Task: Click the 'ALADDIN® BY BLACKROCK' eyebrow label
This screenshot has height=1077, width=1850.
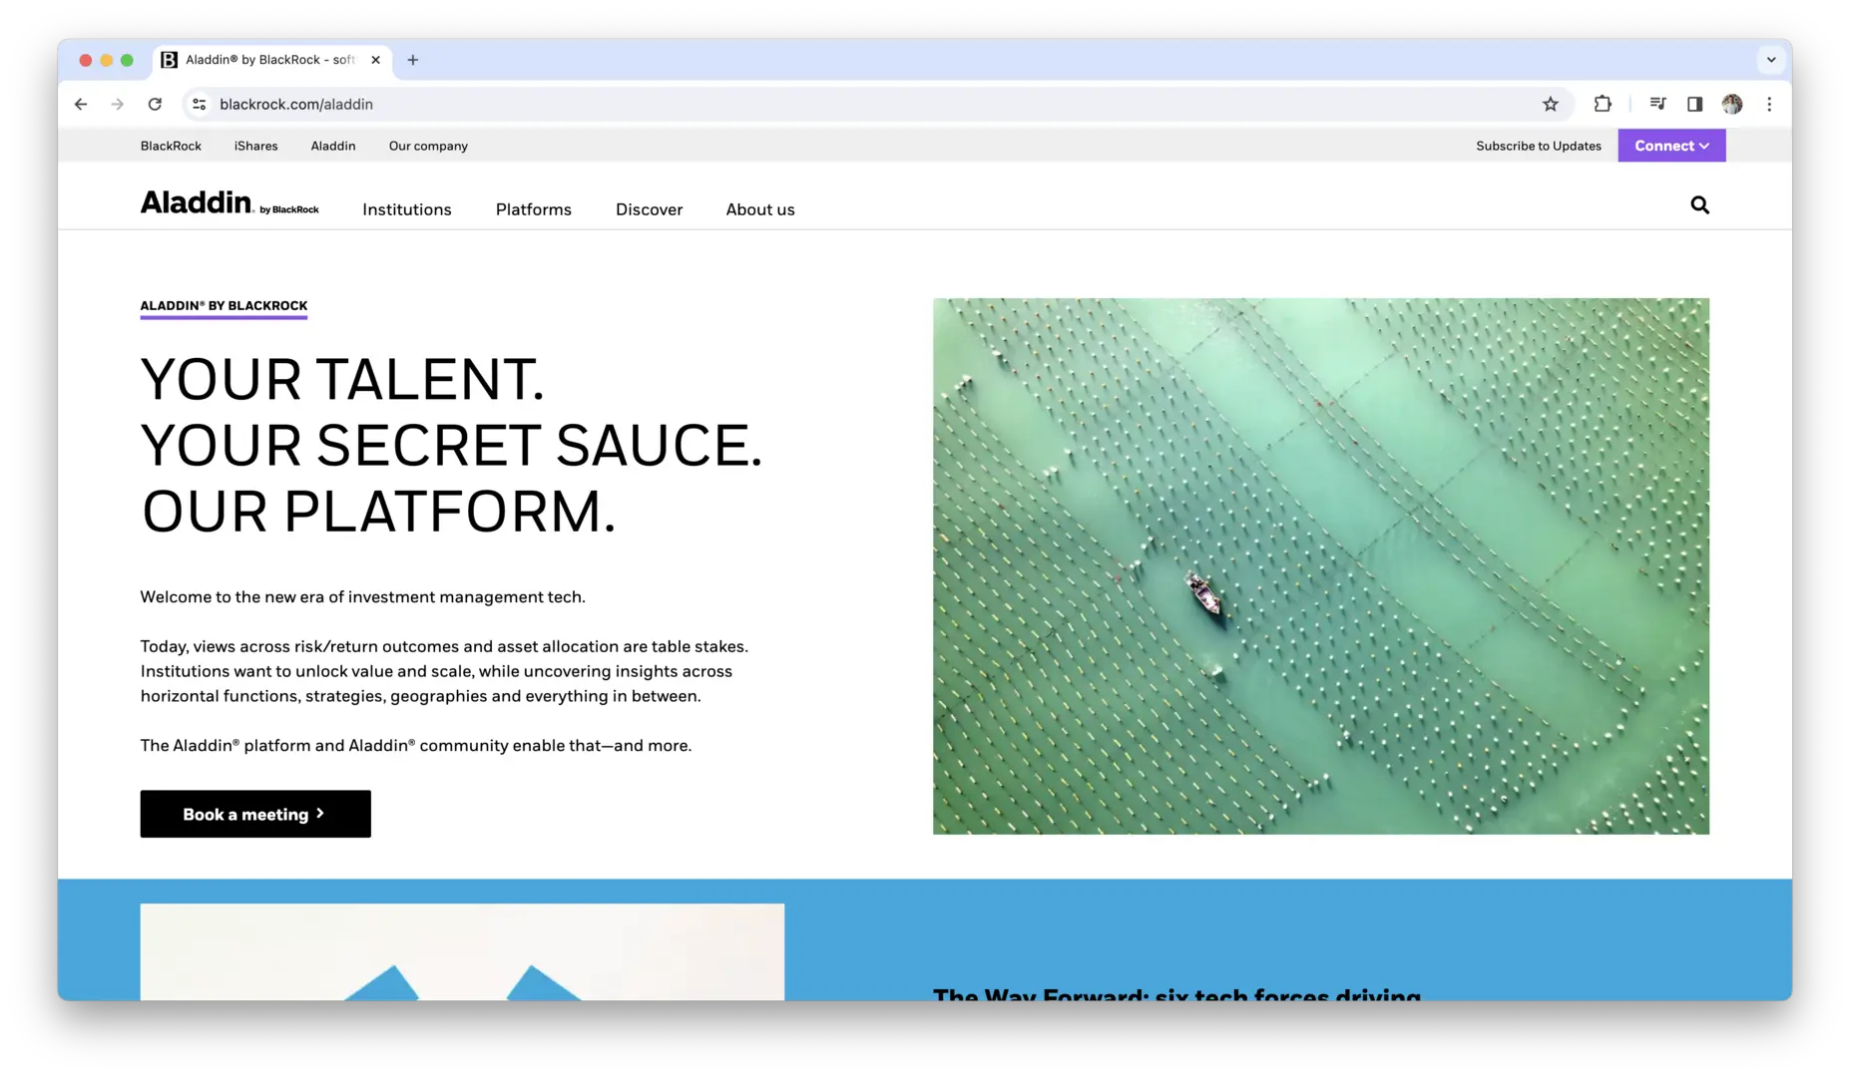Action: (224, 306)
